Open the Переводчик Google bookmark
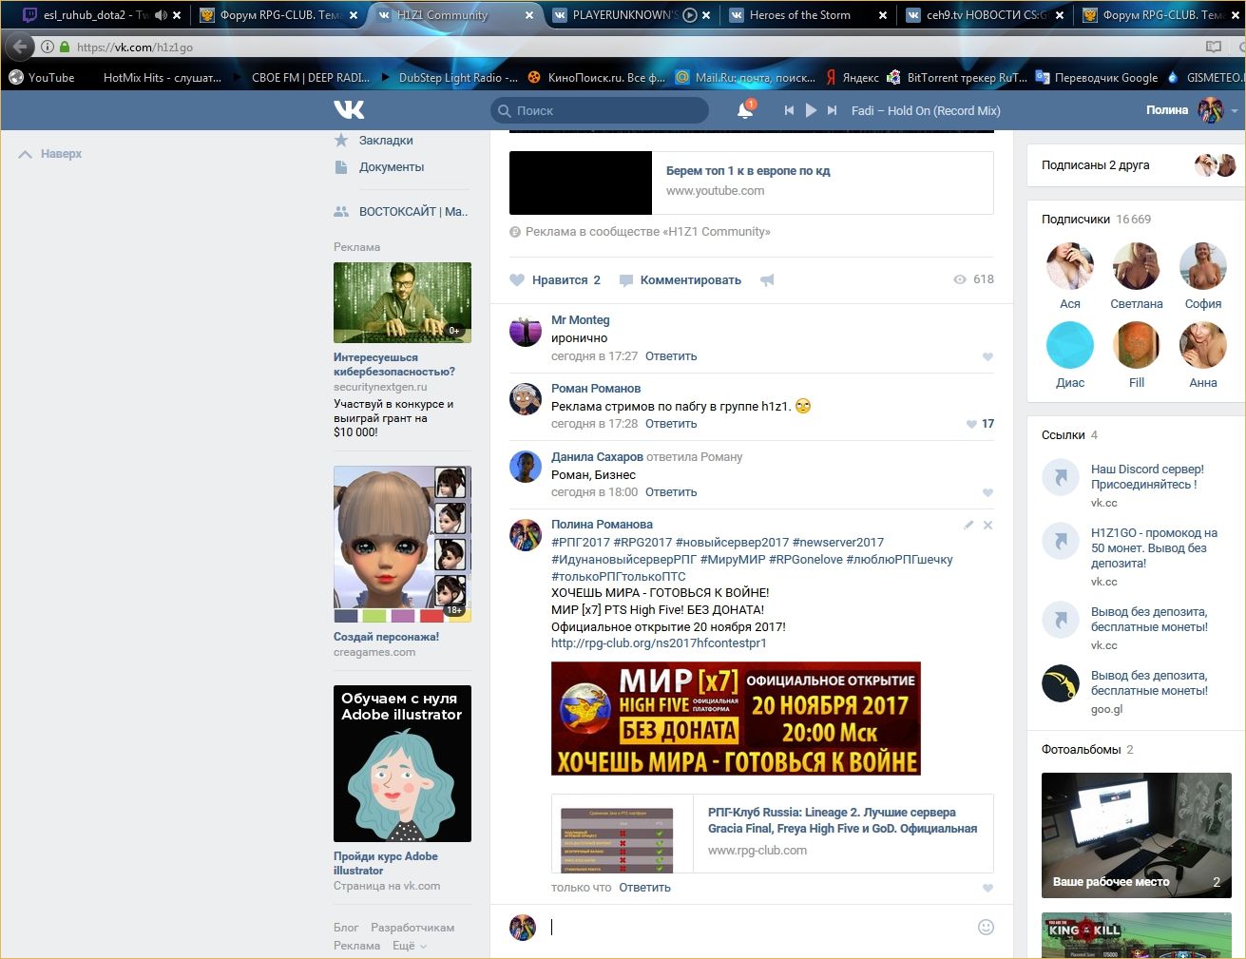 [1097, 78]
